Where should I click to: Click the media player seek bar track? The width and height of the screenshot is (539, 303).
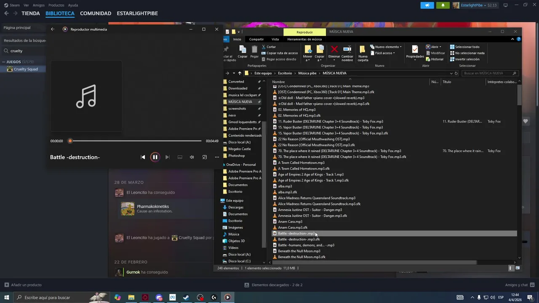click(x=136, y=141)
